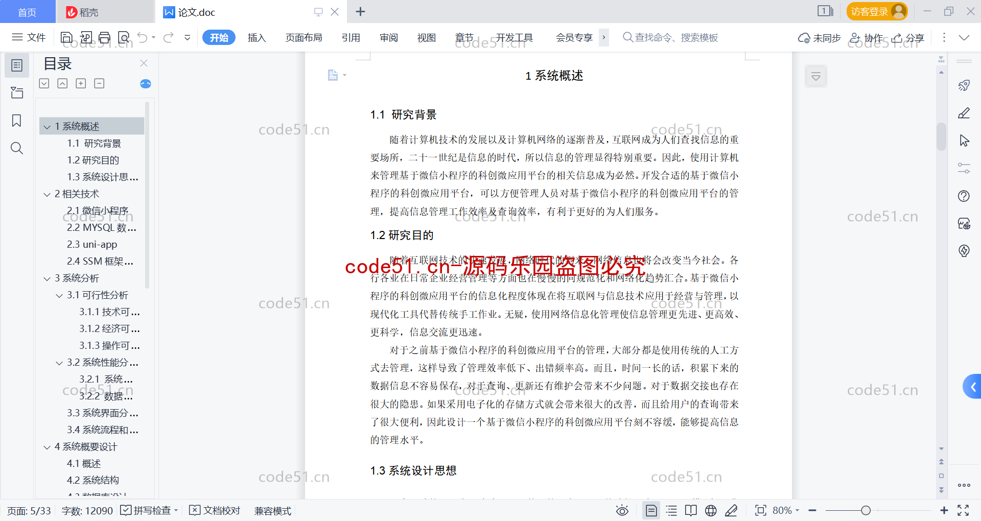Screen dimensions: 981x521
Task: Open the 80% zoom level dropdown
Action: (x=786, y=510)
